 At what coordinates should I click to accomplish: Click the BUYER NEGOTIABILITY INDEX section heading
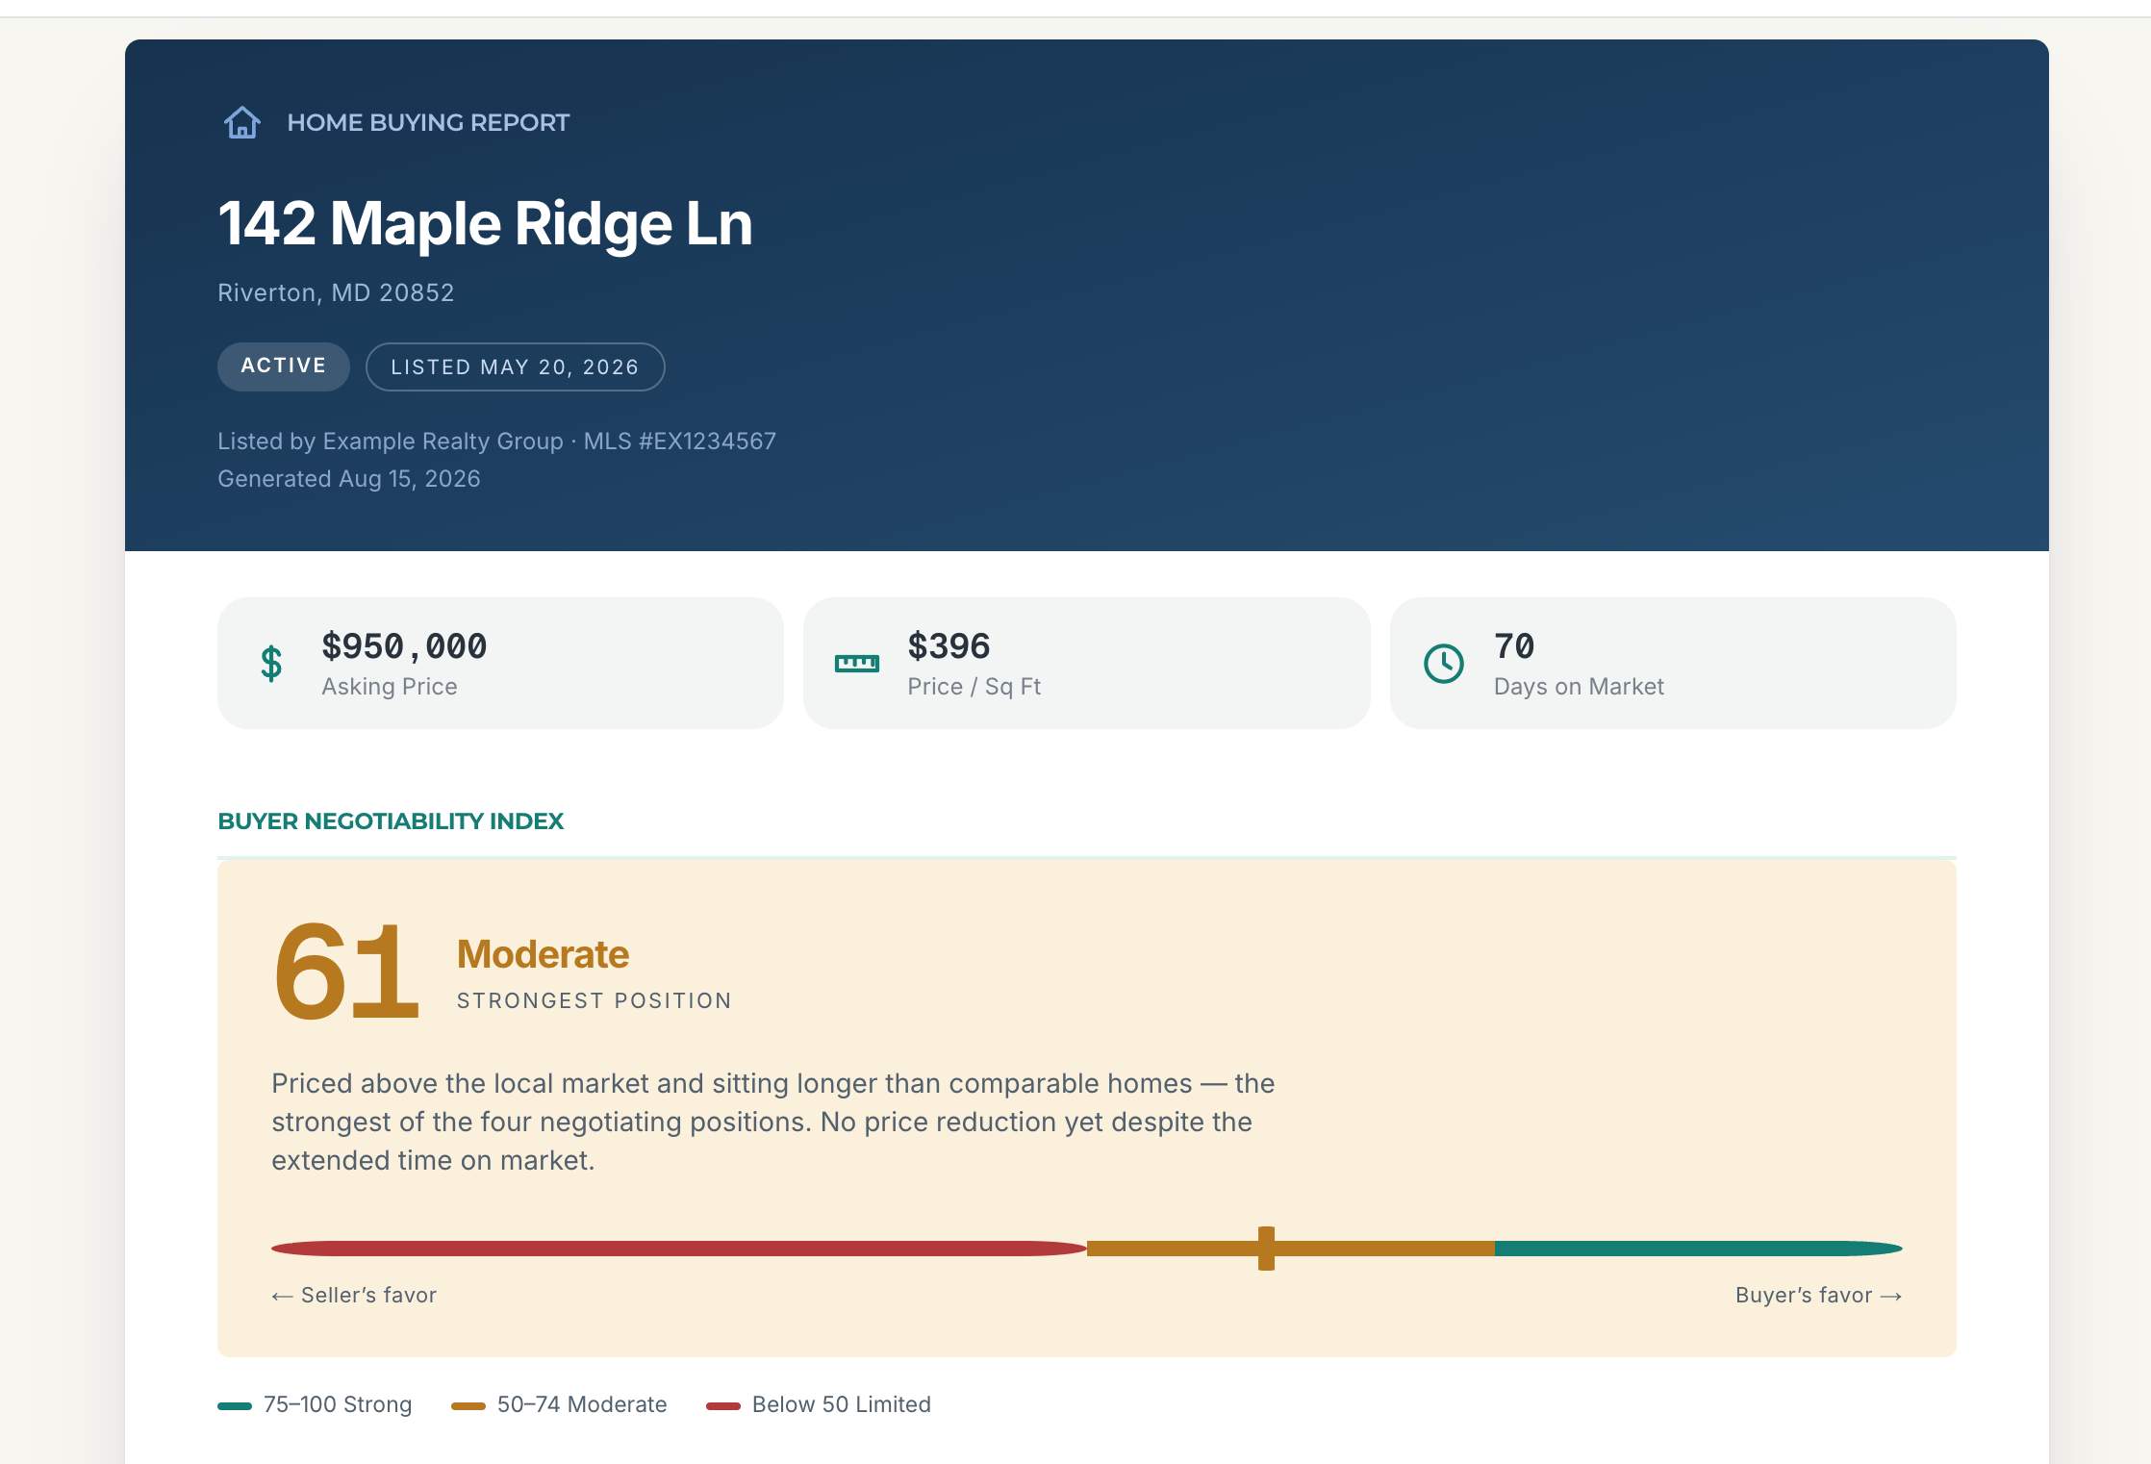pos(391,820)
